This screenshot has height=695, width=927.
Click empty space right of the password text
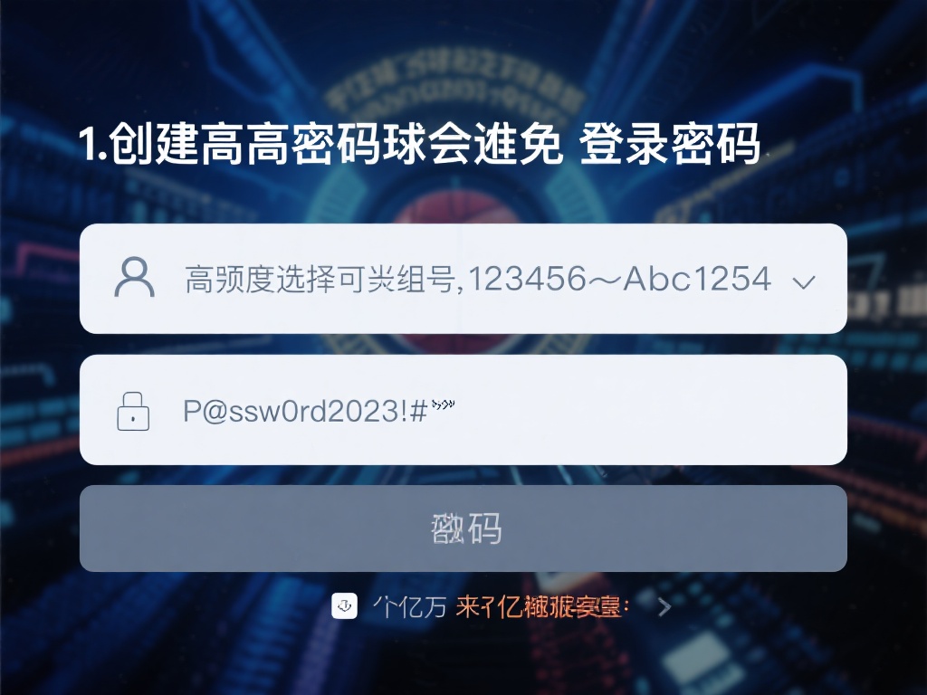pyautogui.click(x=650, y=410)
